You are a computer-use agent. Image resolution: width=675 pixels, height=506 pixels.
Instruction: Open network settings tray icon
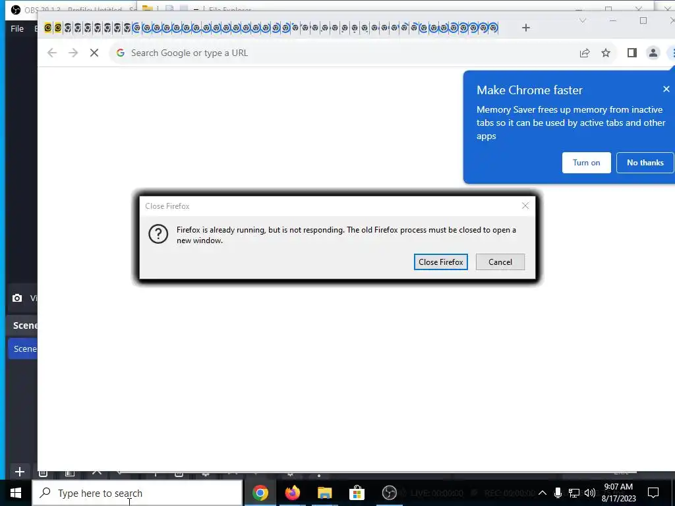pos(574,493)
